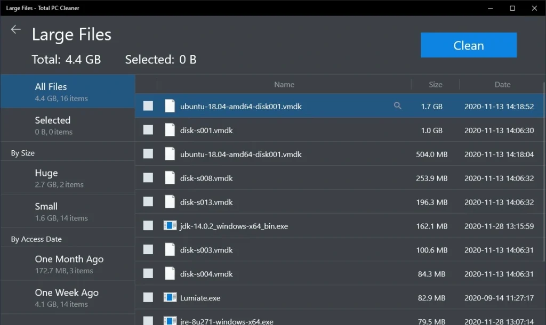This screenshot has width=546, height=325.
Task: Click the jdk-14.0.2_windows-x64_bin.exe file name
Action: (x=234, y=226)
